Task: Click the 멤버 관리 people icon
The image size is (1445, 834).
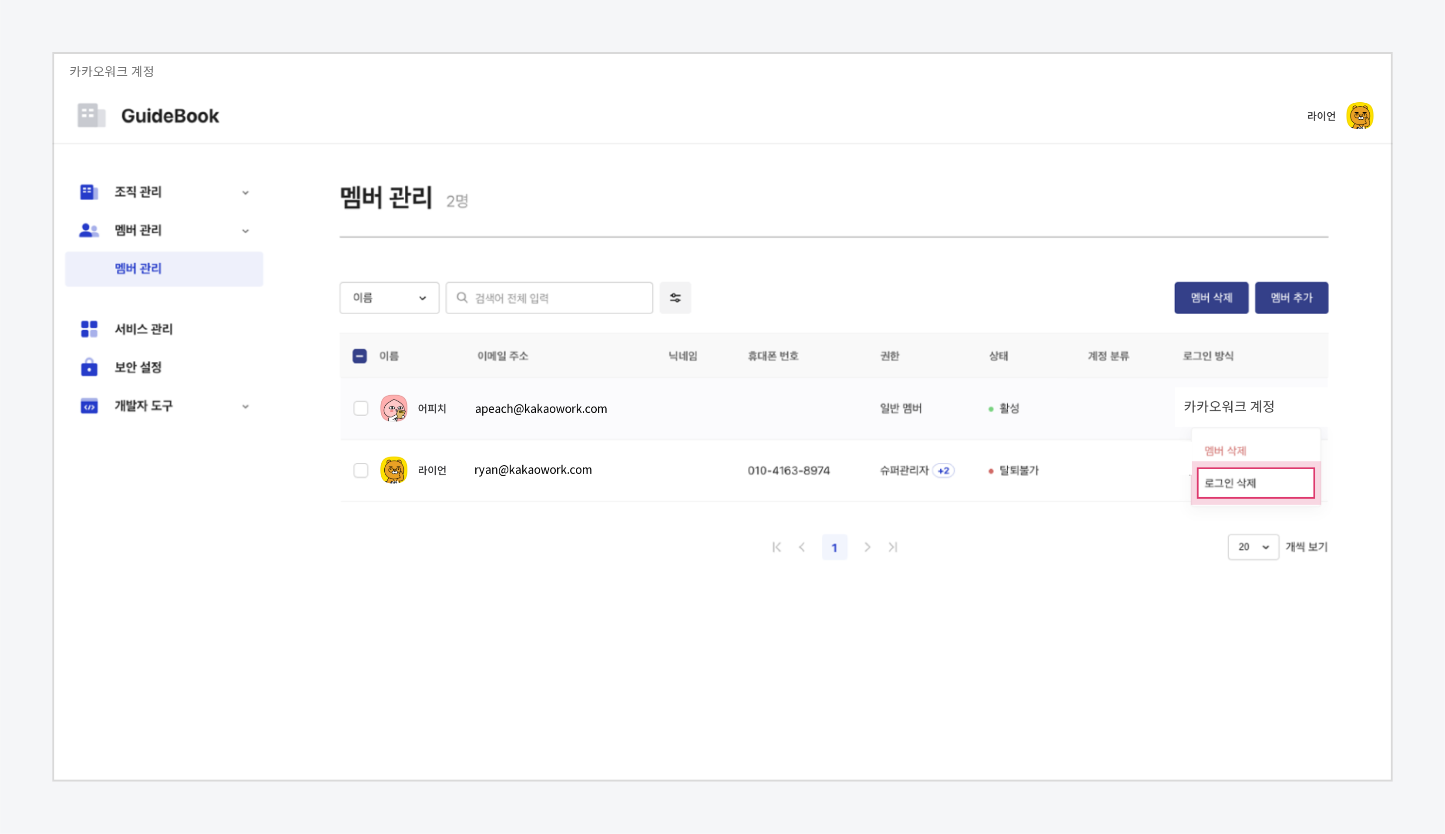Action: (89, 230)
